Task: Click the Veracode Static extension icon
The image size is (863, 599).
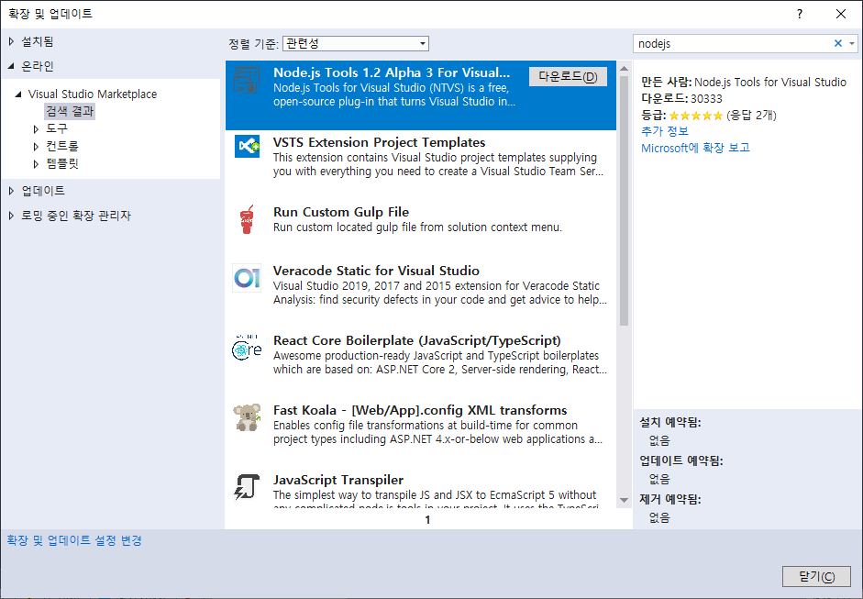Action: [x=247, y=278]
